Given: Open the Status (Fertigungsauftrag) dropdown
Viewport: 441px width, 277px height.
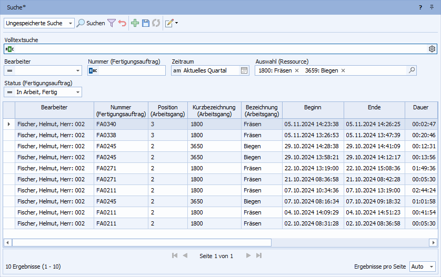Looking at the screenshot, I should coord(78,92).
